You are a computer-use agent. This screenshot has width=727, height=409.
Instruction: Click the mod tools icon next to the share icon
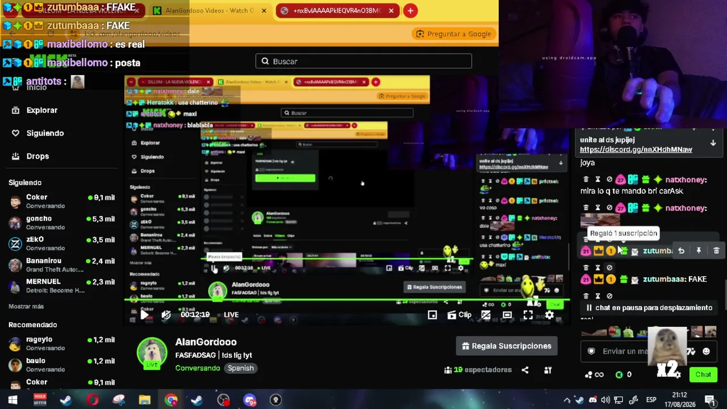coord(548,370)
